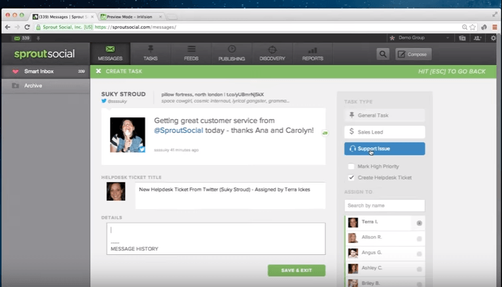Reload the page in browser
The width and height of the screenshot is (502, 287).
coord(27,28)
